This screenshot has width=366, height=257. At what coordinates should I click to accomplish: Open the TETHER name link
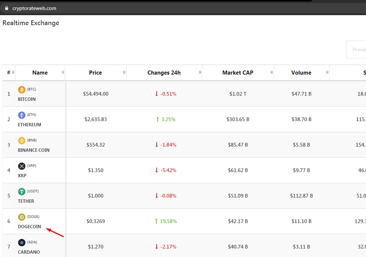tap(26, 201)
